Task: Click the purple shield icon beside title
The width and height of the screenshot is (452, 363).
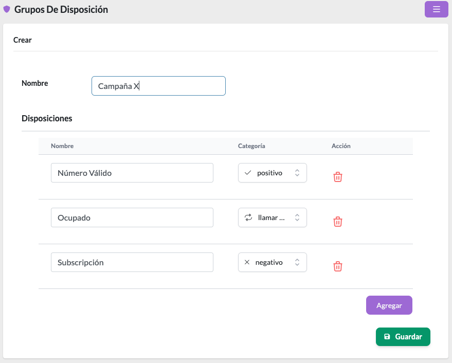Action: tap(7, 9)
